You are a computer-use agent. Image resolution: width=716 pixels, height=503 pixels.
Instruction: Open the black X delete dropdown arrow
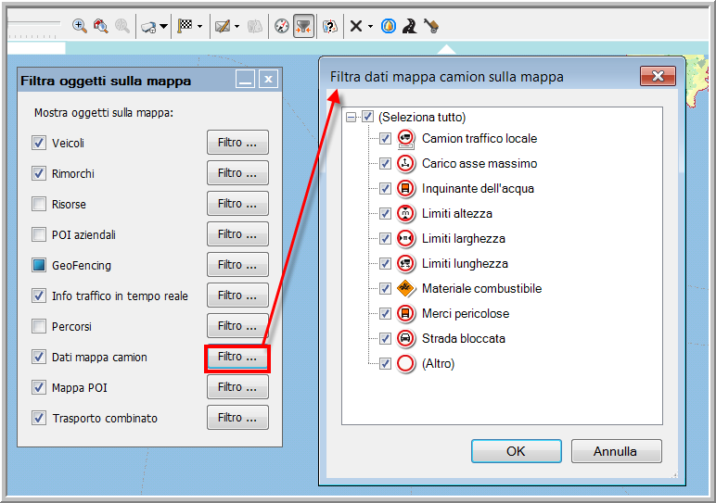370,27
